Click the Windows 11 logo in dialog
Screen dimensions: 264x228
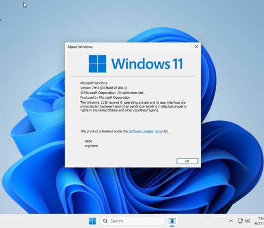135,64
